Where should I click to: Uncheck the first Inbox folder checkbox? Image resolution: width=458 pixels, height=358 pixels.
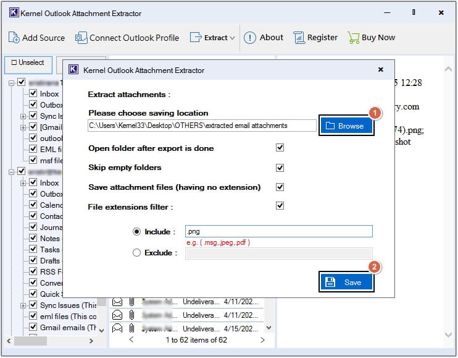click(33, 93)
